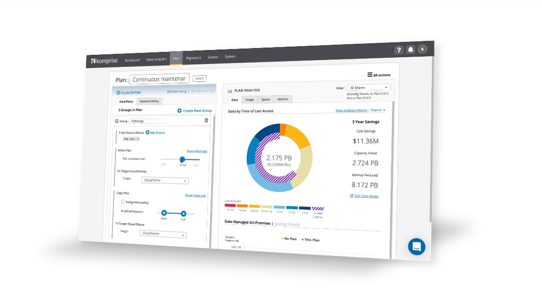This screenshot has height=305, width=542.
Task: Open the chat bubble widget
Action: [416, 246]
